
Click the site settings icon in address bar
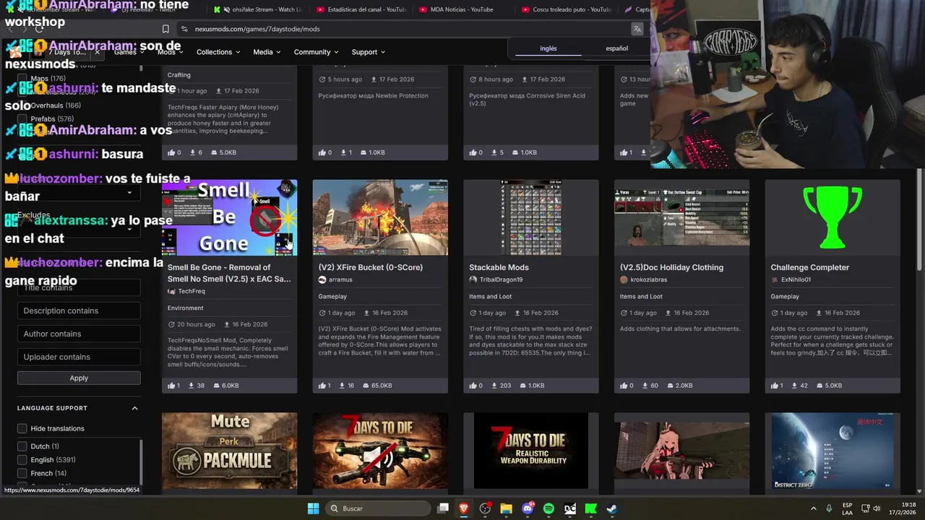184,29
